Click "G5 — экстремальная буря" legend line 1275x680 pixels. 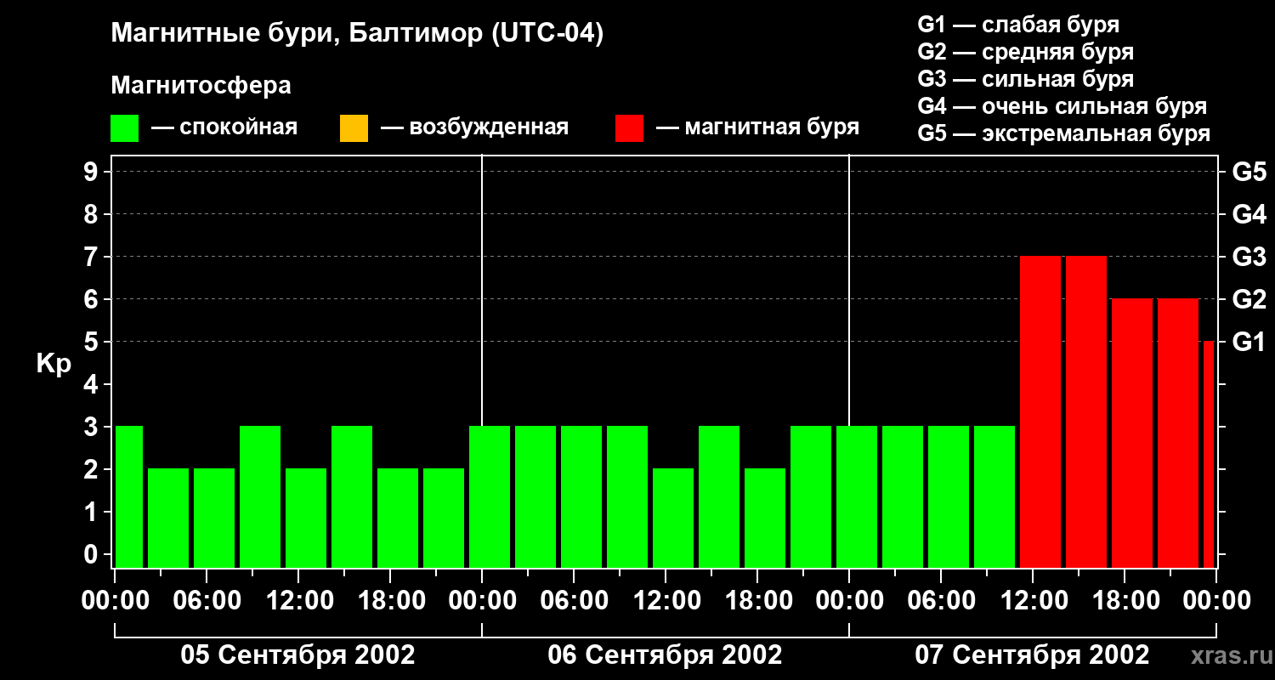tap(1064, 133)
